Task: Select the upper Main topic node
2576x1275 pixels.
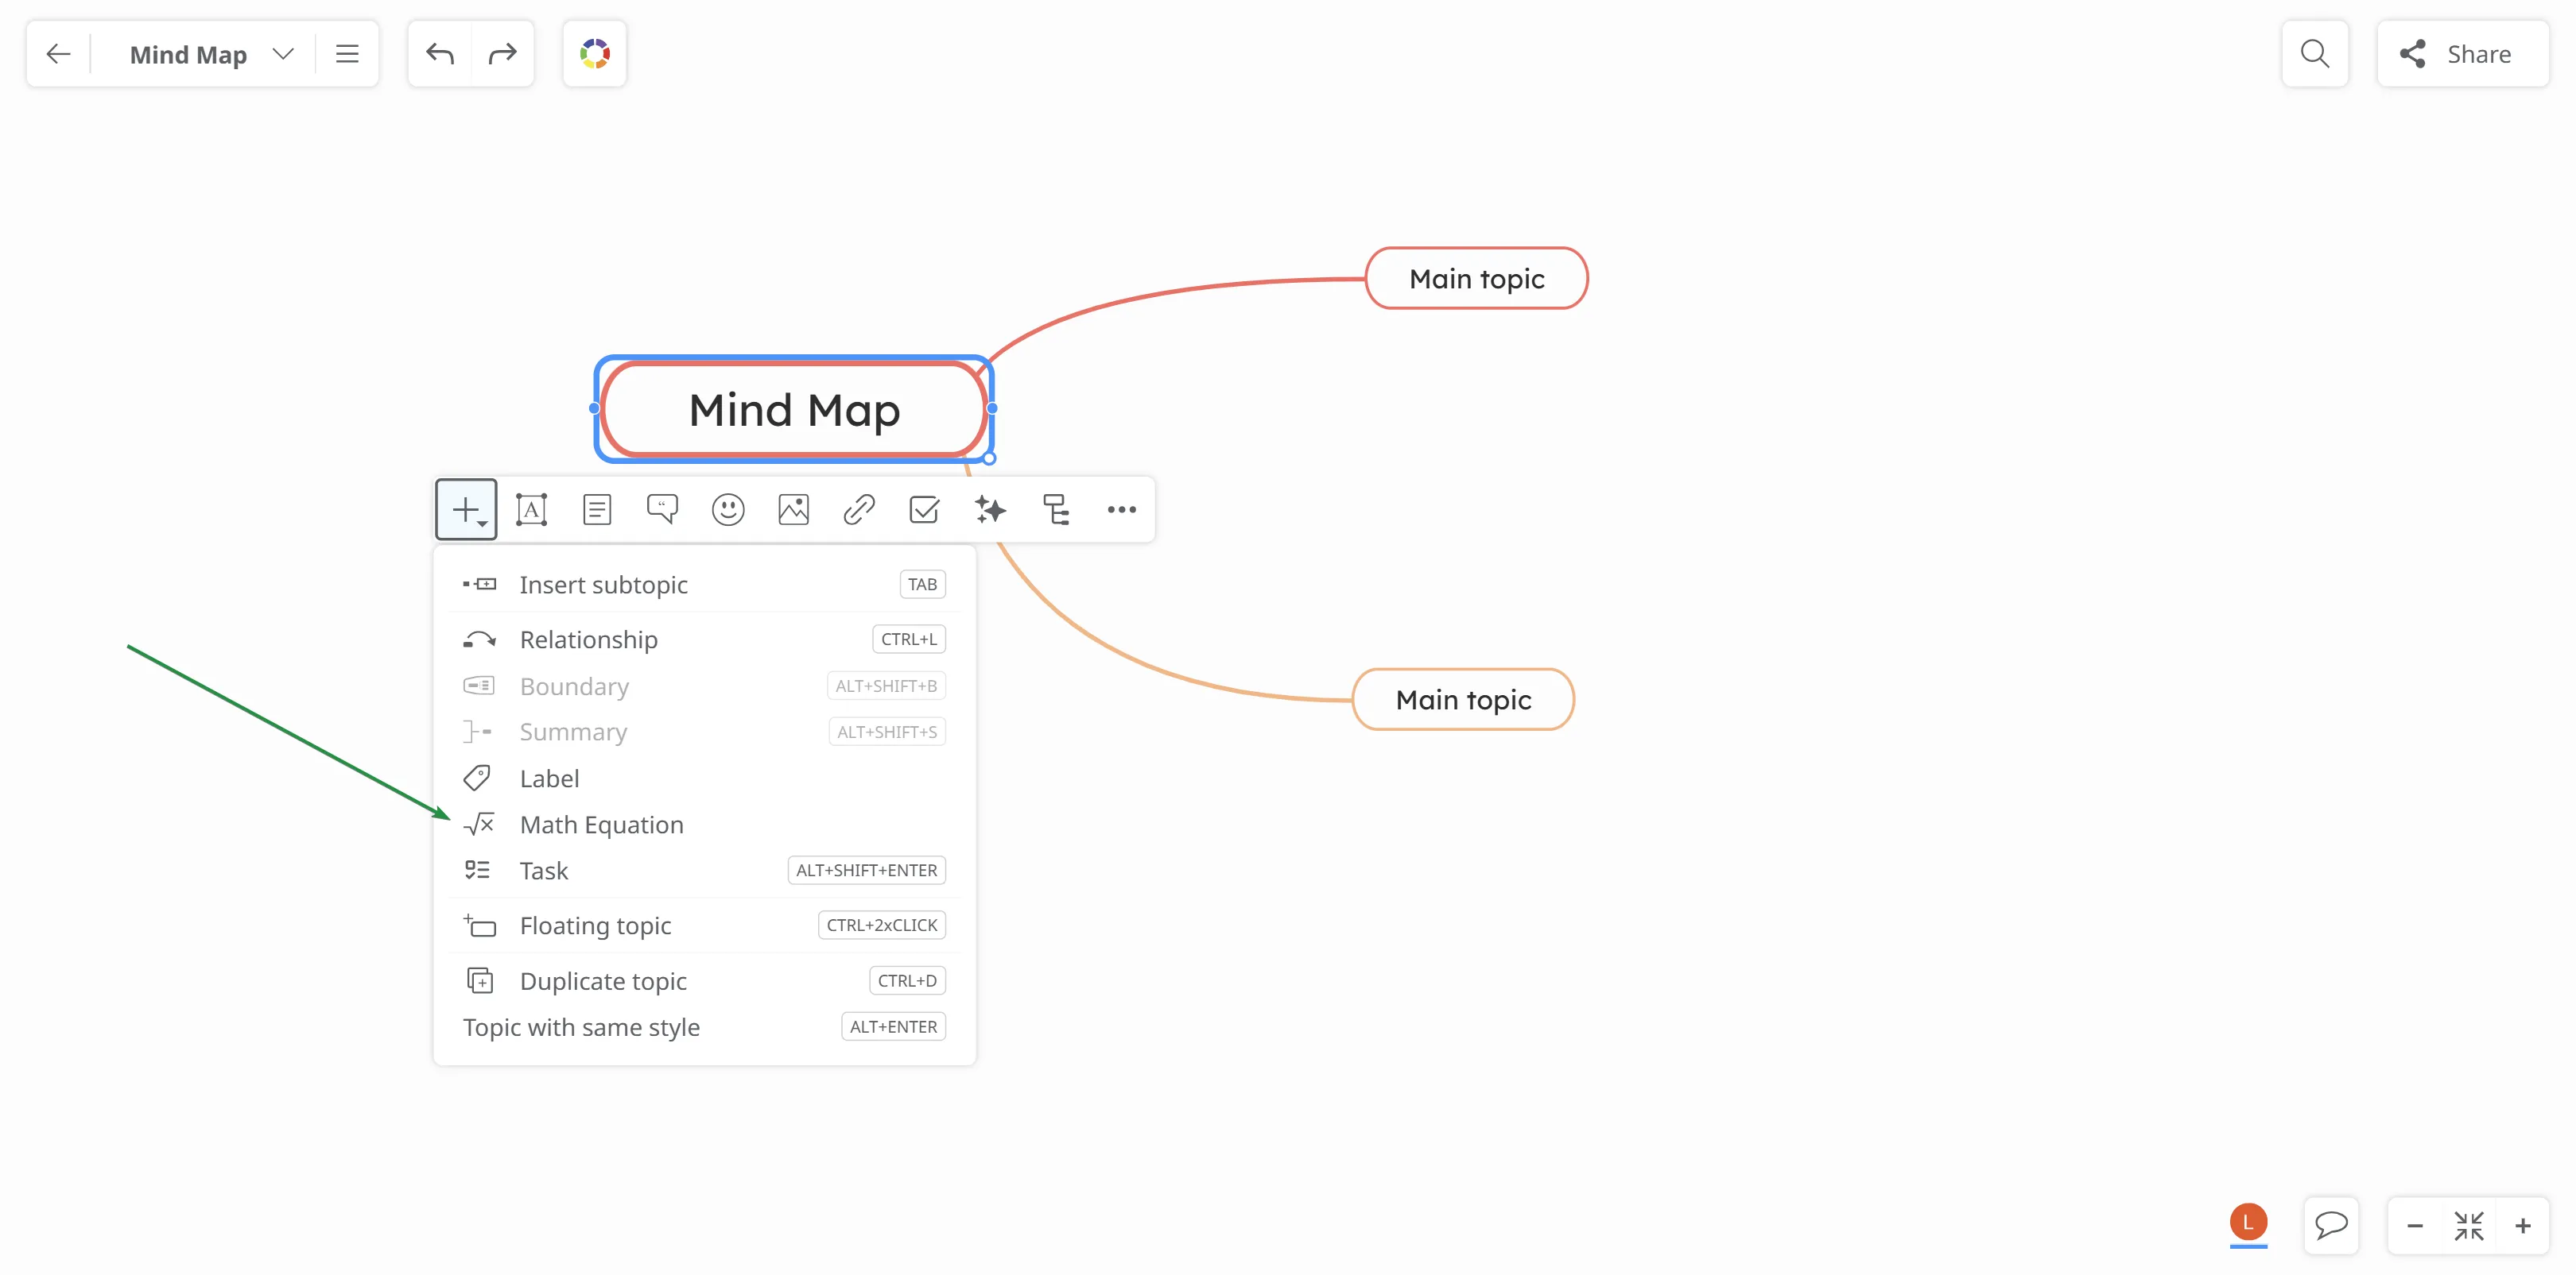Action: click(x=1476, y=279)
